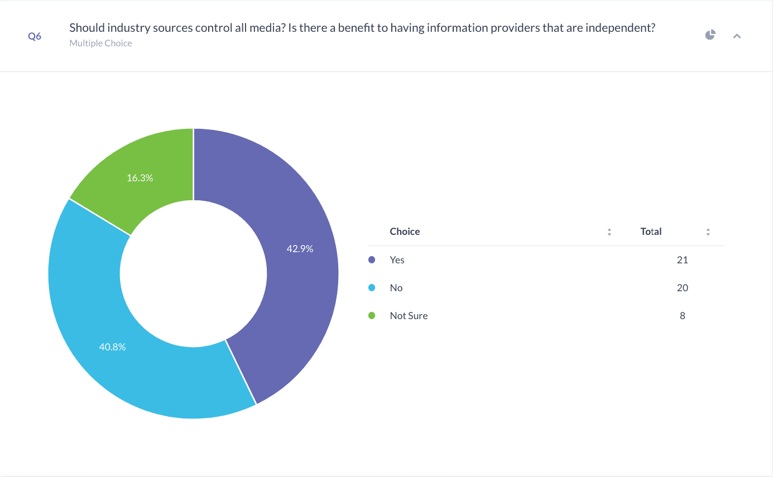Click the pie chart view icon
Image resolution: width=773 pixels, height=477 pixels.
tap(710, 35)
